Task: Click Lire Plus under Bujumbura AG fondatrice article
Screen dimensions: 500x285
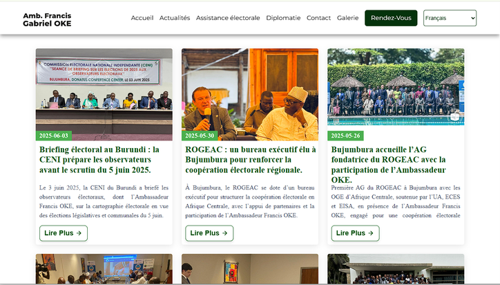Action: [355, 233]
